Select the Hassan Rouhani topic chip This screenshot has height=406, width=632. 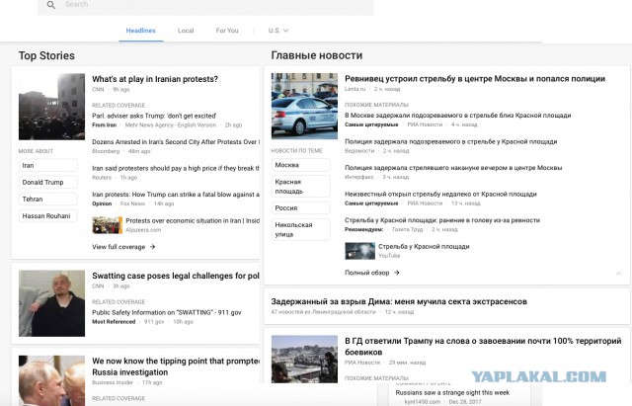[48, 216]
